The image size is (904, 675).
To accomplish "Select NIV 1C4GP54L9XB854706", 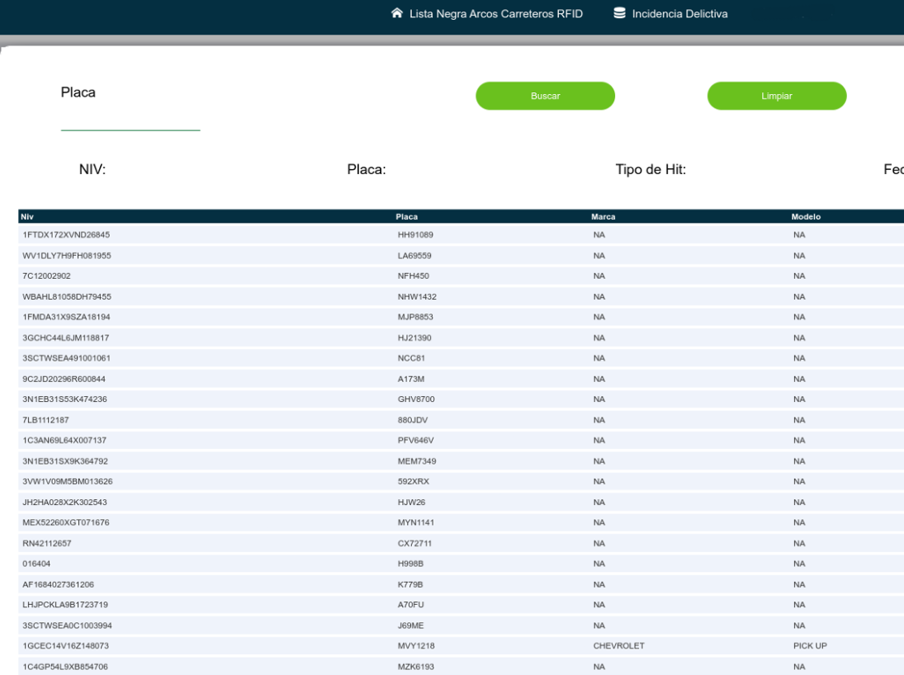I will [65, 667].
